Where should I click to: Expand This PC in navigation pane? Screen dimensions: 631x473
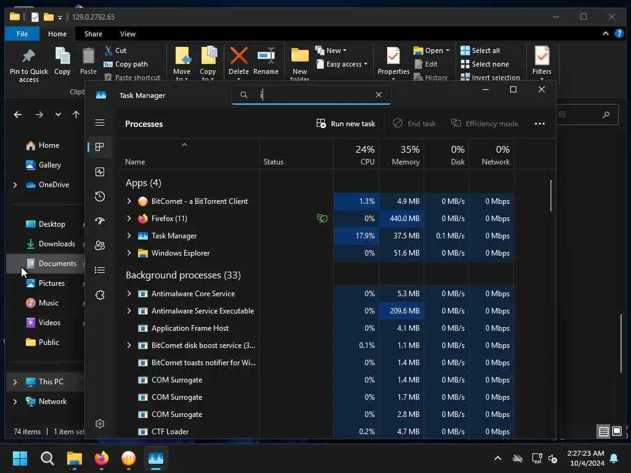[15, 382]
